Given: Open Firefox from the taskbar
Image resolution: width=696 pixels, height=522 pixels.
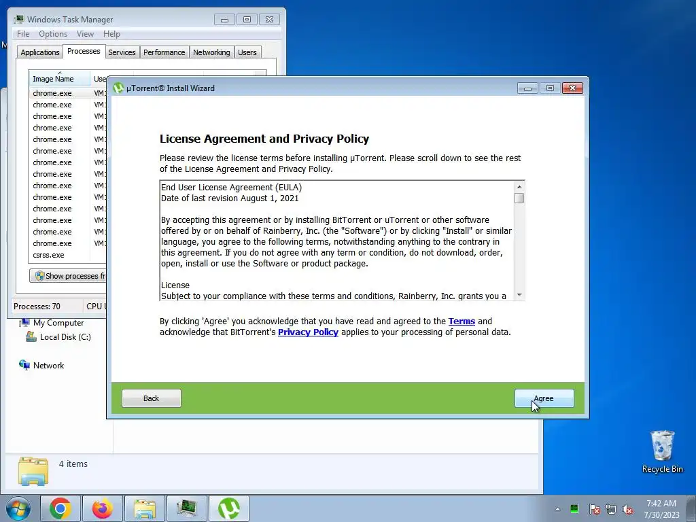Looking at the screenshot, I should (103, 508).
